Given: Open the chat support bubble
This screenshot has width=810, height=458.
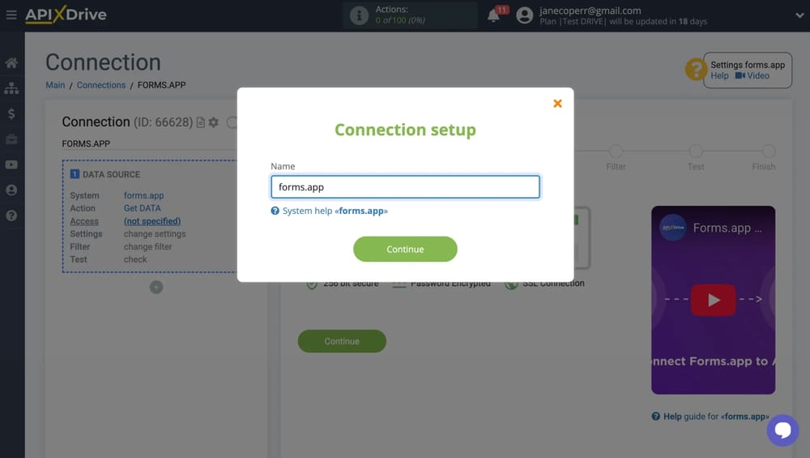Looking at the screenshot, I should click(x=782, y=430).
